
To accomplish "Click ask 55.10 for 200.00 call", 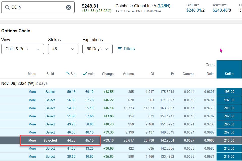I will [89, 108].
